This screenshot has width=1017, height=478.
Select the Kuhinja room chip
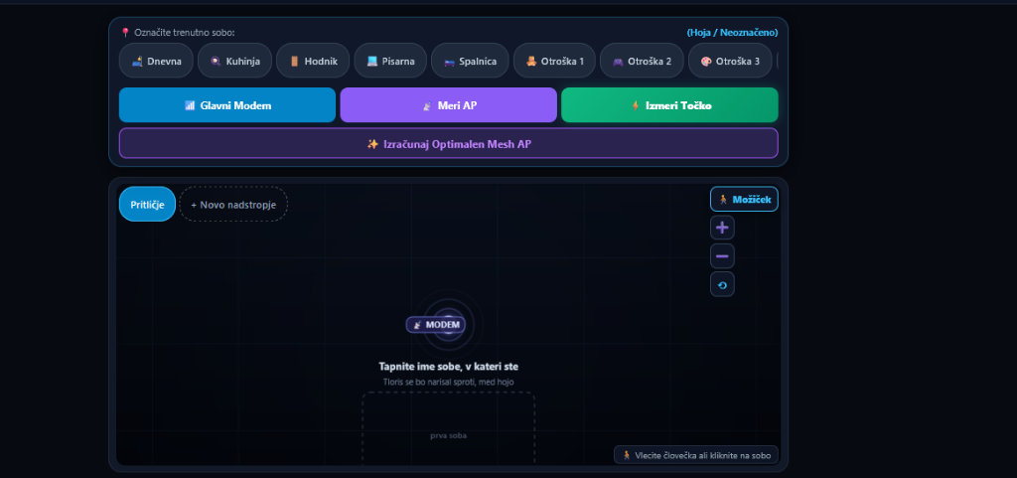[234, 61]
